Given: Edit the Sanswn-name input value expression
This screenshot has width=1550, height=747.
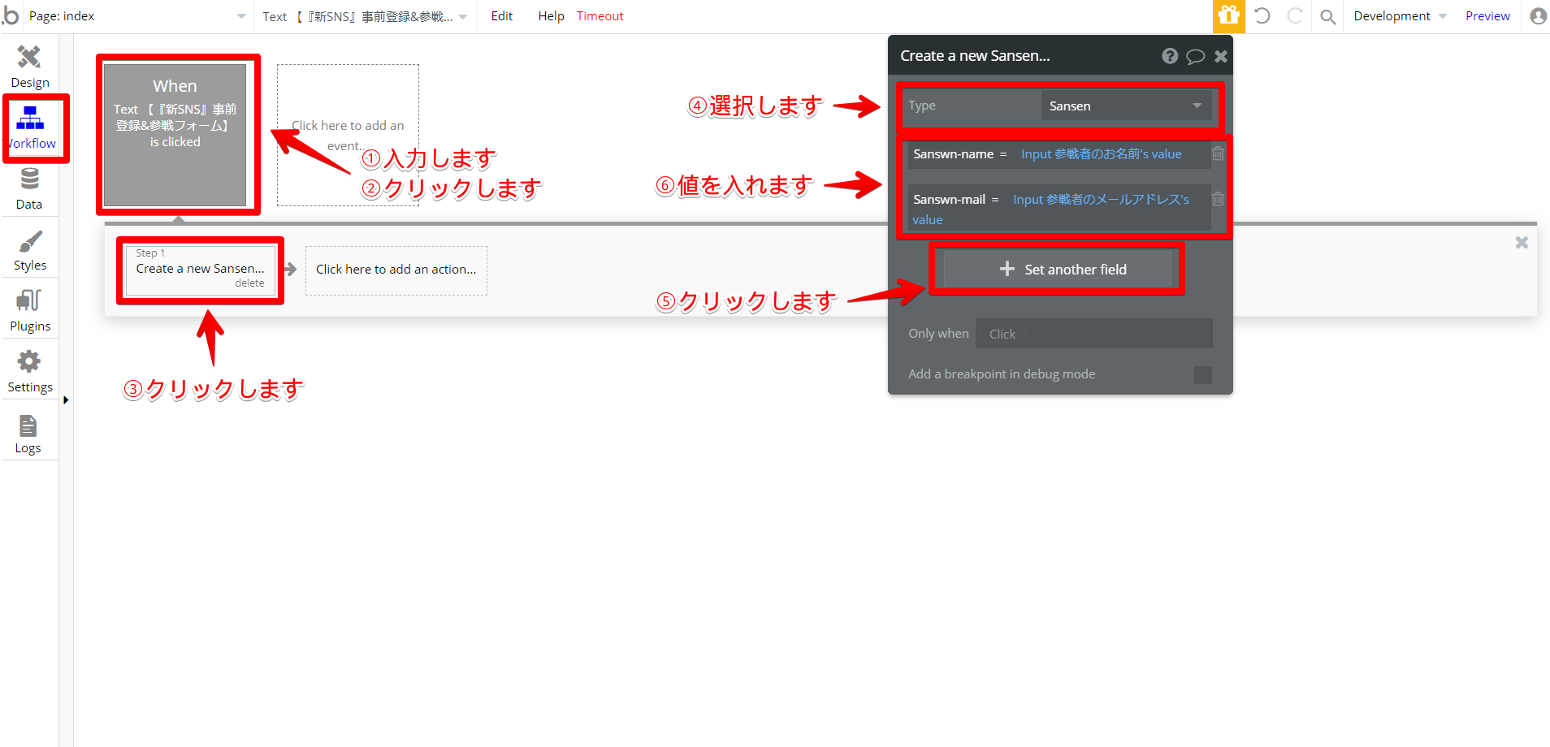Looking at the screenshot, I should (x=1102, y=154).
